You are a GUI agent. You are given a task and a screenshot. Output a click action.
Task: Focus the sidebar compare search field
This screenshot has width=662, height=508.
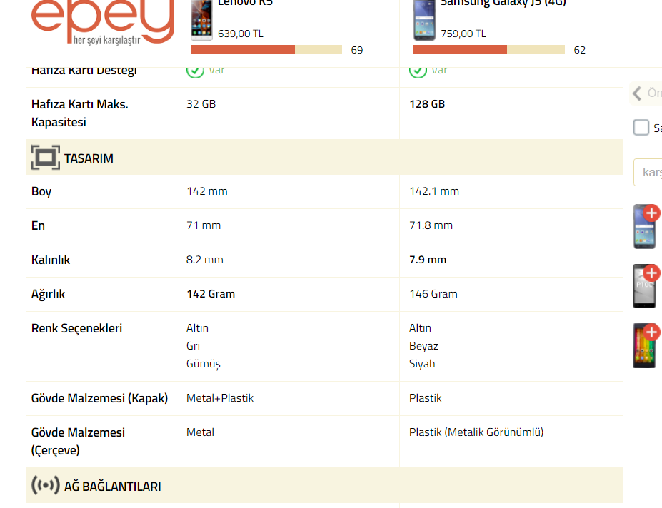point(648,172)
